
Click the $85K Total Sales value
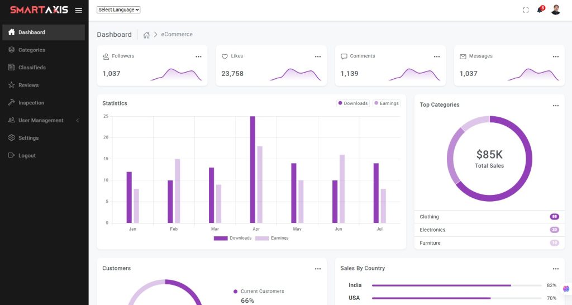tap(489, 155)
